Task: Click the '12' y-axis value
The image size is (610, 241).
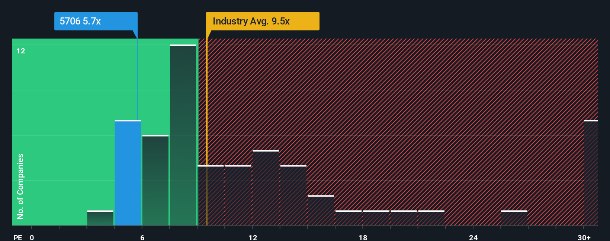Action: pyautogui.click(x=21, y=51)
